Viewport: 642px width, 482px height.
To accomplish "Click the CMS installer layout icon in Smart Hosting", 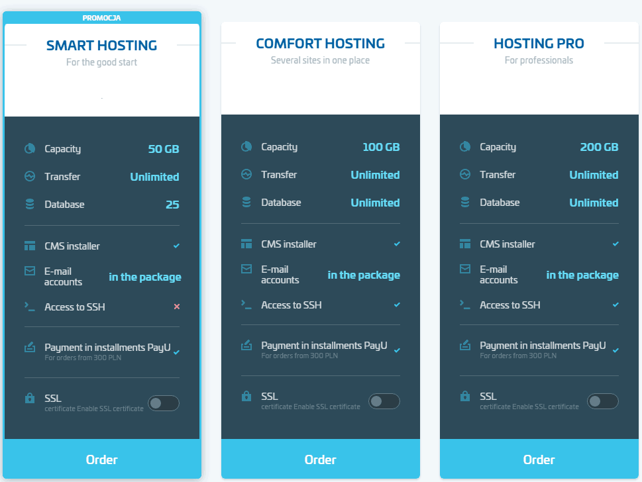I will point(29,246).
